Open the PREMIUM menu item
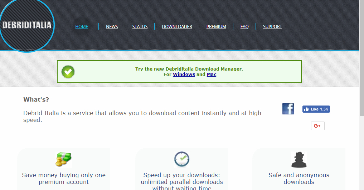 [216, 27]
